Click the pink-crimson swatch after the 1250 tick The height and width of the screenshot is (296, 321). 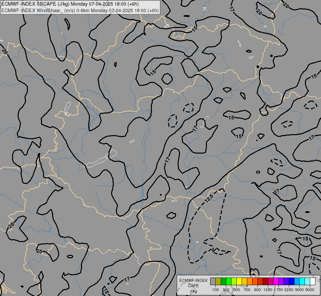point(271,281)
